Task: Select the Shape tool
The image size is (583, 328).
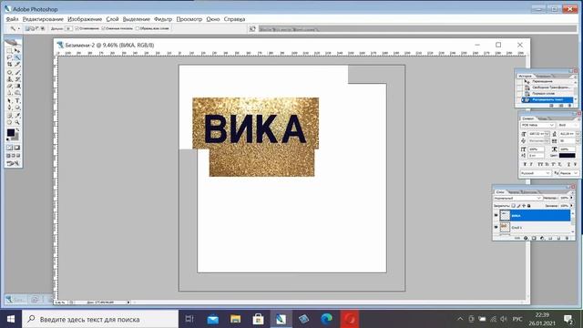Action: [x=17, y=108]
